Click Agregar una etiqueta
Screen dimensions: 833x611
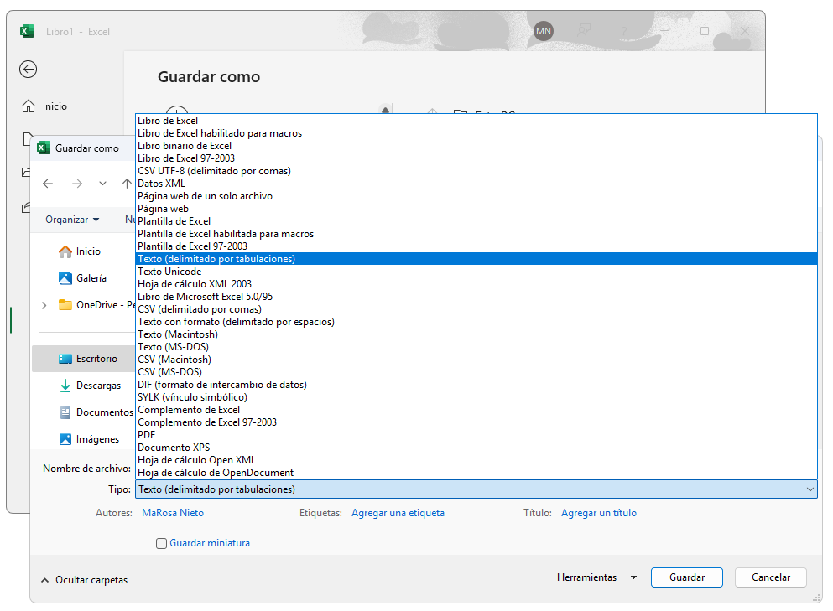pos(398,513)
